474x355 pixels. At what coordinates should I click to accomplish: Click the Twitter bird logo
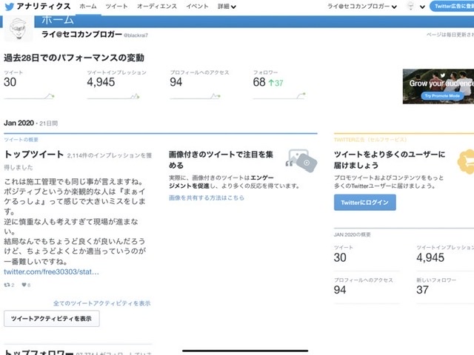point(10,7)
